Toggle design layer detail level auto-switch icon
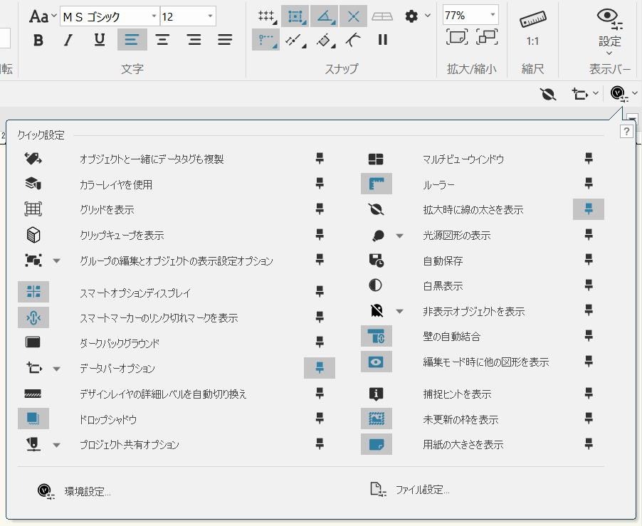This screenshot has width=642, height=526. tap(33, 394)
